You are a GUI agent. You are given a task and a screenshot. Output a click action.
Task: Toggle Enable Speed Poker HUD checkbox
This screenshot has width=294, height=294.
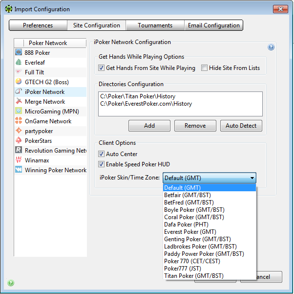pyautogui.click(x=101, y=164)
